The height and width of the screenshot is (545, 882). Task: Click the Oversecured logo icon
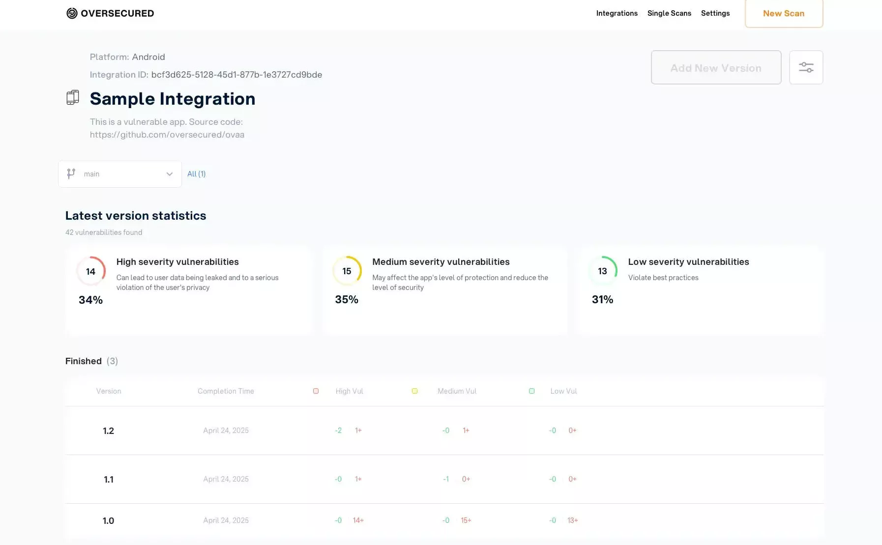[x=72, y=13]
